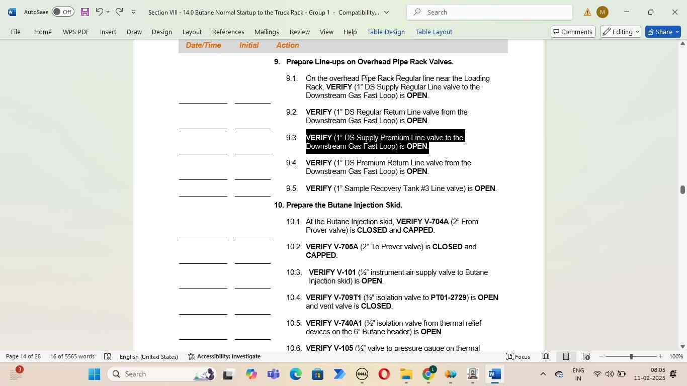The image size is (687, 386).
Task: Click the scroll down arrow of the scrollbar
Action: point(682,346)
